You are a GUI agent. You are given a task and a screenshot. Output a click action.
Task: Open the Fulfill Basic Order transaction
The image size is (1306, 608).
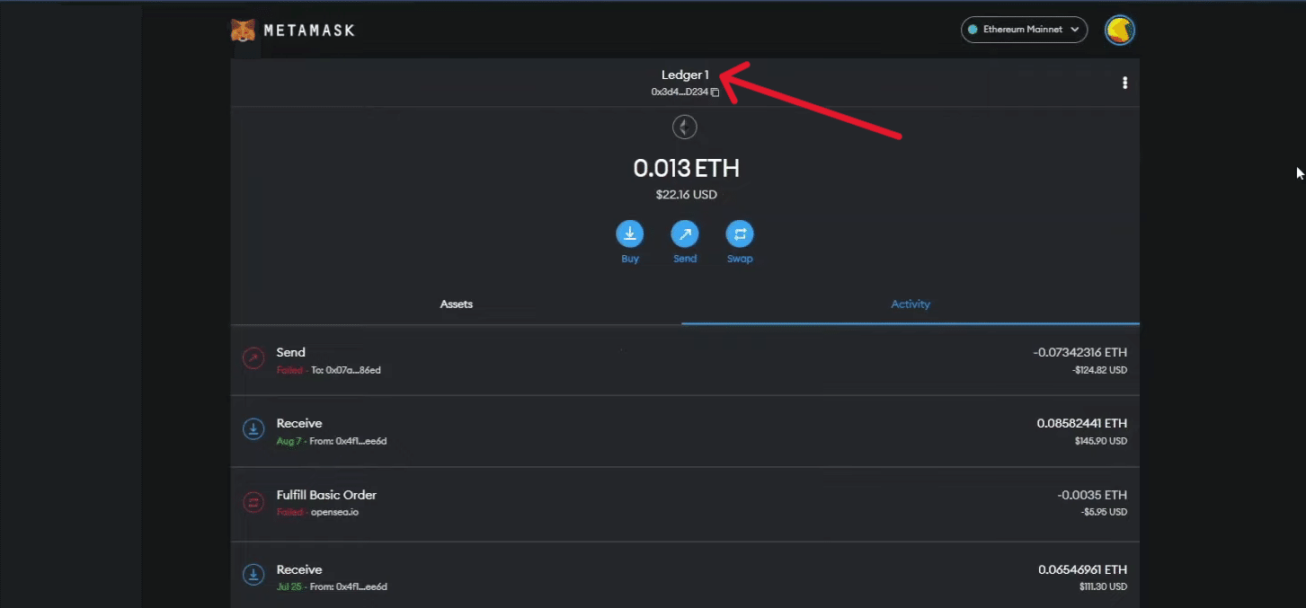point(685,504)
